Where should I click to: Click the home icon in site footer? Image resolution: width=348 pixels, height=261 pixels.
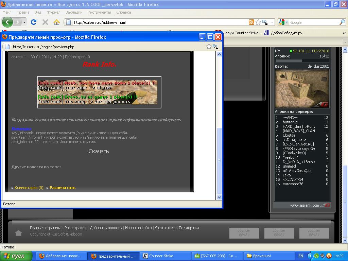(x=19, y=233)
